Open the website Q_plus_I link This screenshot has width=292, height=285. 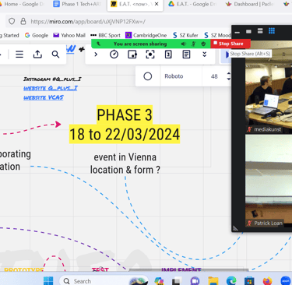pos(51,88)
